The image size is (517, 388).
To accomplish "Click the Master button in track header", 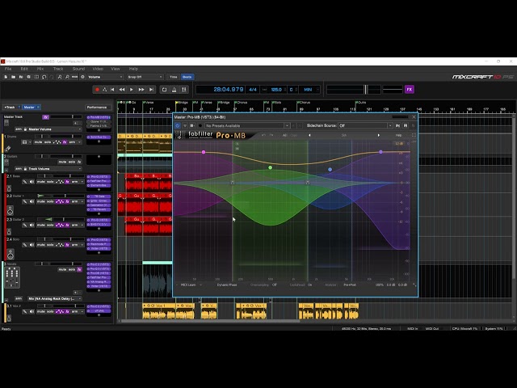I will (31, 108).
